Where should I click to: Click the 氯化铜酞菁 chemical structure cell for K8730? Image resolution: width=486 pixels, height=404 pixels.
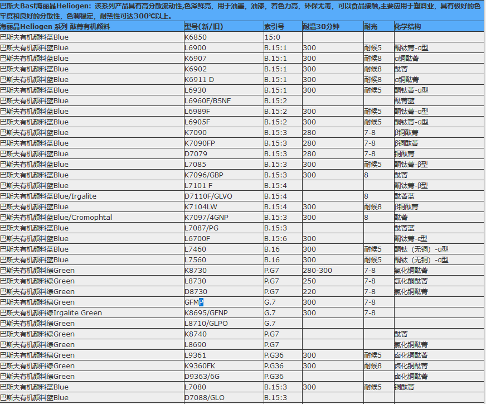point(410,270)
